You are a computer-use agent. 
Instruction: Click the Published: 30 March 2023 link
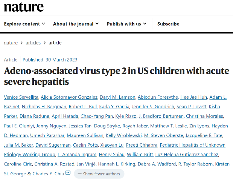(50, 60)
